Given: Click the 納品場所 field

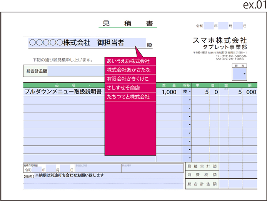Looking at the screenshot, I should (x=153, y=168).
